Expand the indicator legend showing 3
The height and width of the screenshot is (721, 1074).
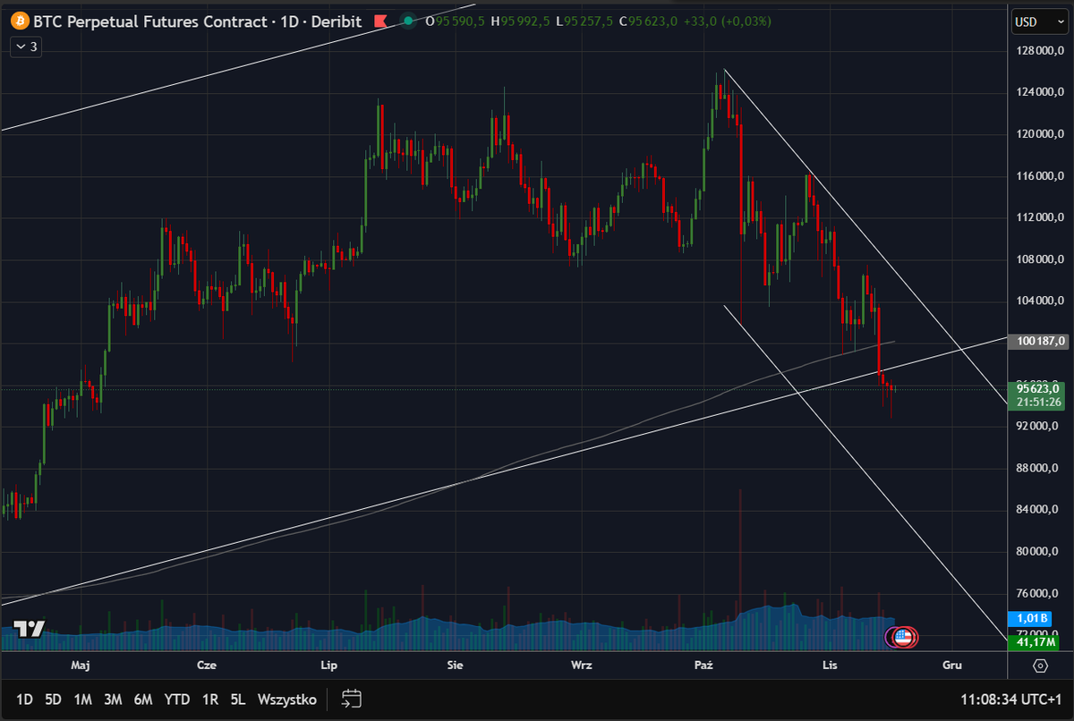[25, 47]
